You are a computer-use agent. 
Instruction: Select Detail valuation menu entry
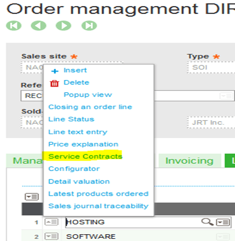click(x=79, y=181)
